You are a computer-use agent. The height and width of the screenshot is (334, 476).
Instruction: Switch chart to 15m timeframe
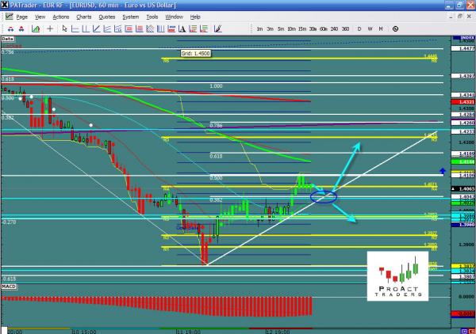tap(303, 28)
